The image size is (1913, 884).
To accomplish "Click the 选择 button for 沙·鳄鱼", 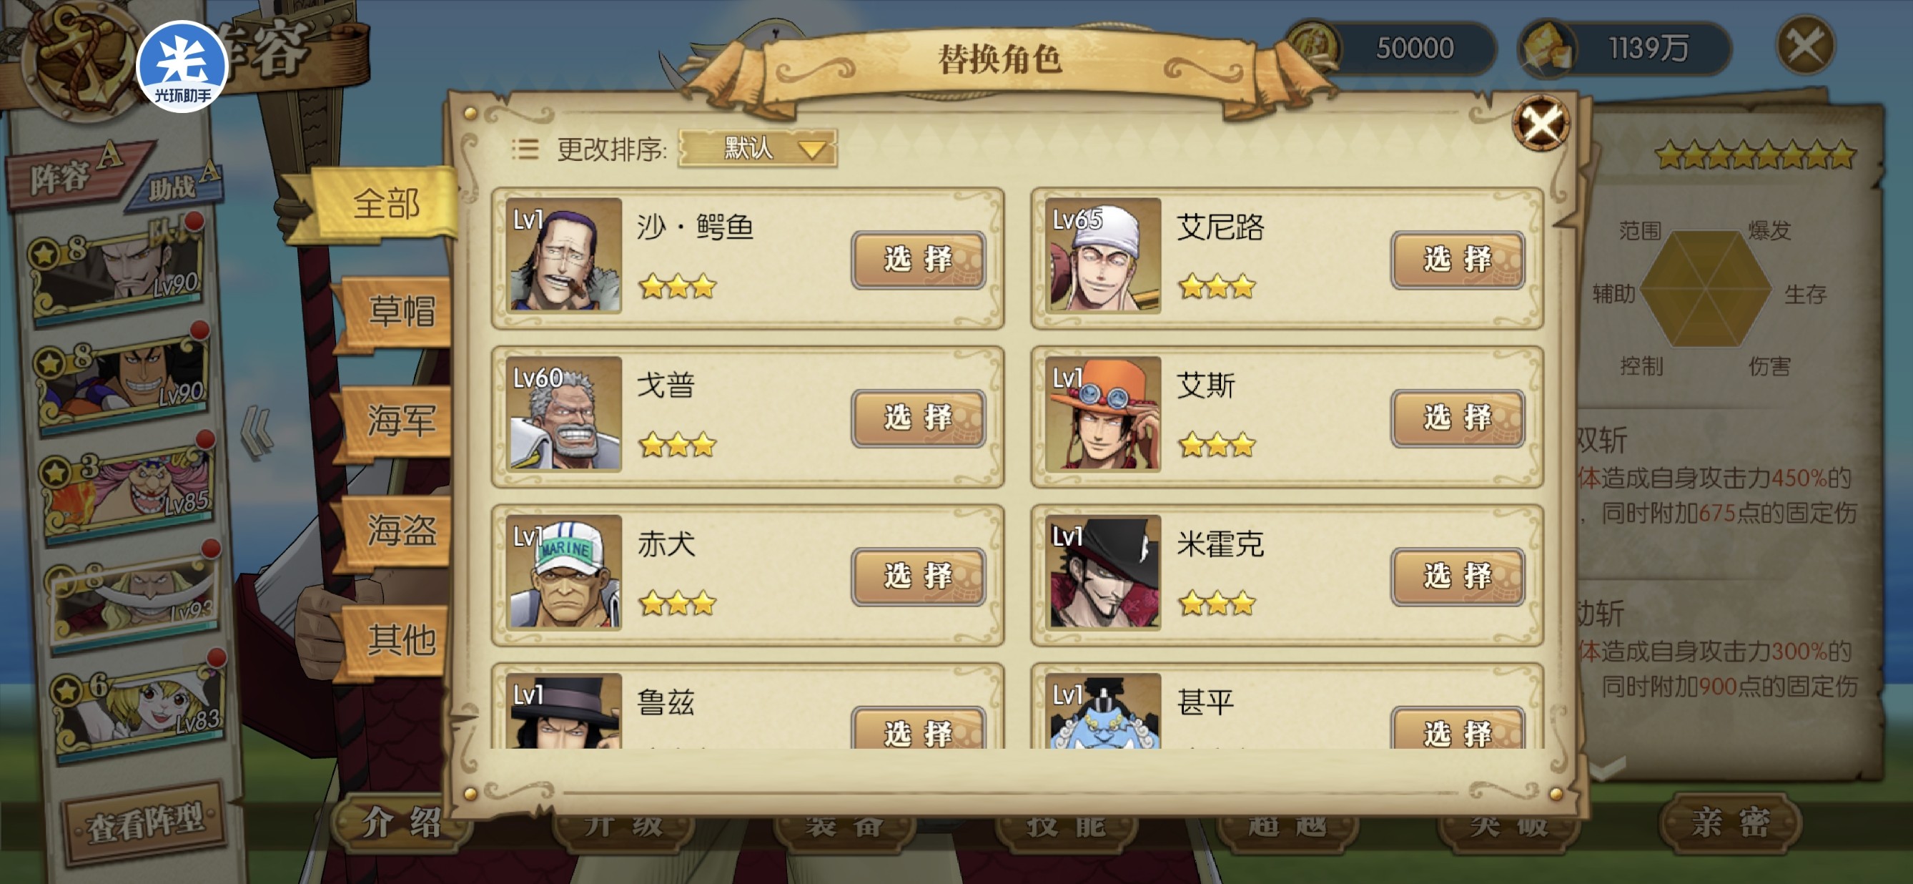I will click(919, 259).
